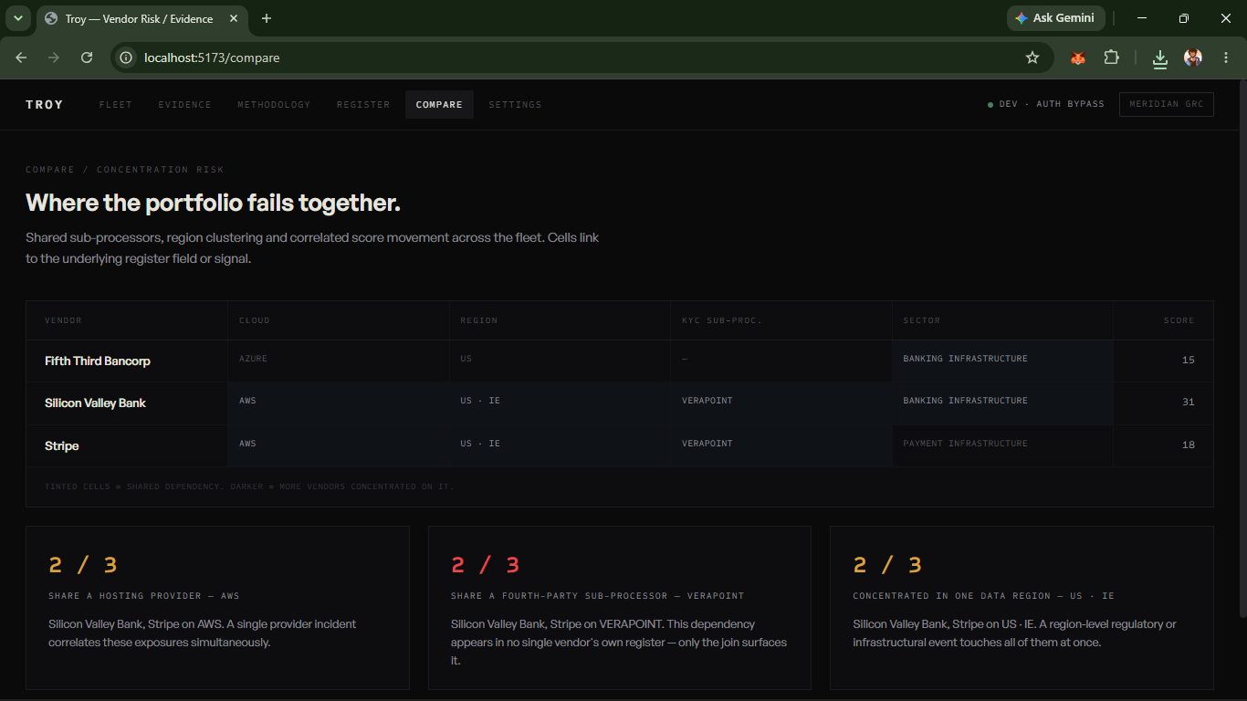Go forward in browser history
1247x701 pixels.
[54, 58]
